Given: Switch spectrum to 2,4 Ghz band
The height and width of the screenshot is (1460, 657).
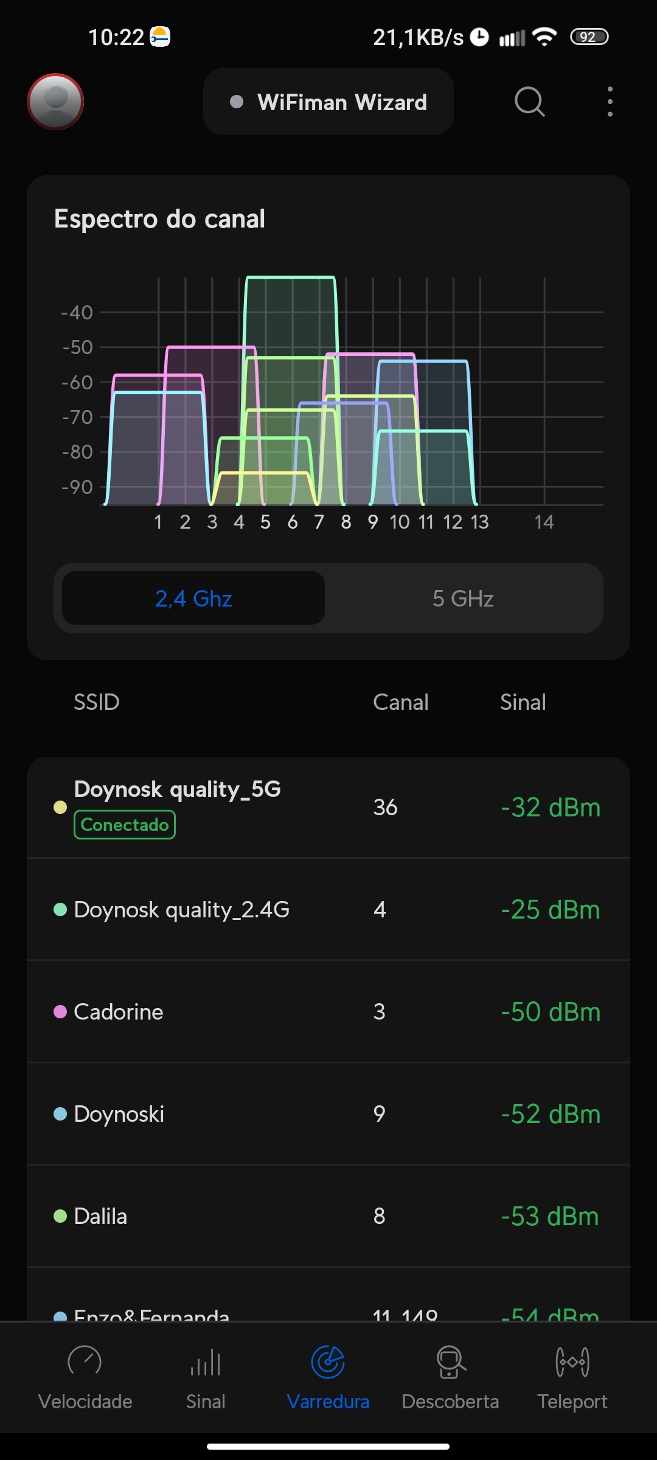Looking at the screenshot, I should [193, 599].
